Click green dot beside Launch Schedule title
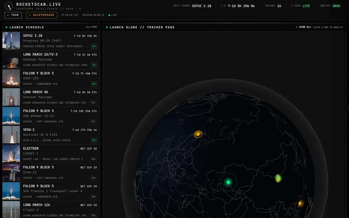 click(7, 27)
